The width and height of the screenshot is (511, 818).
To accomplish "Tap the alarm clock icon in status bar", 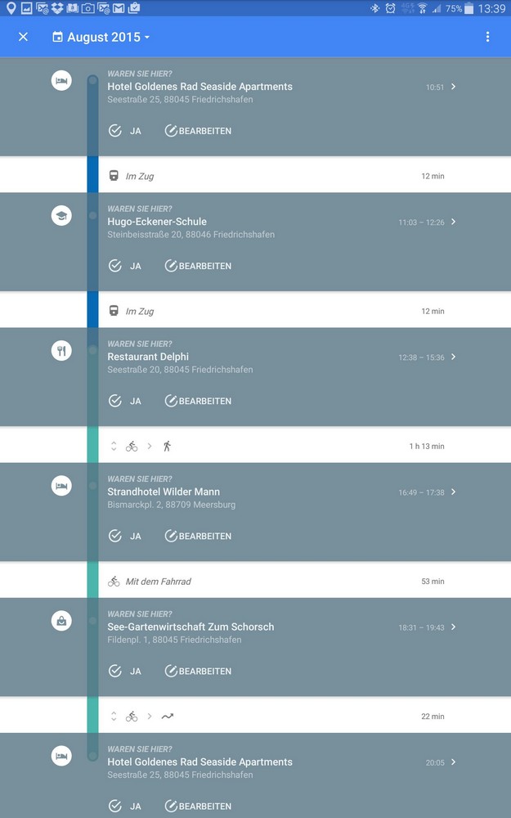I will (x=391, y=8).
